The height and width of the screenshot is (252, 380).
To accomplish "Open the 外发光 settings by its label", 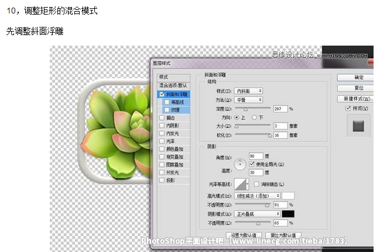I will pos(173,172).
